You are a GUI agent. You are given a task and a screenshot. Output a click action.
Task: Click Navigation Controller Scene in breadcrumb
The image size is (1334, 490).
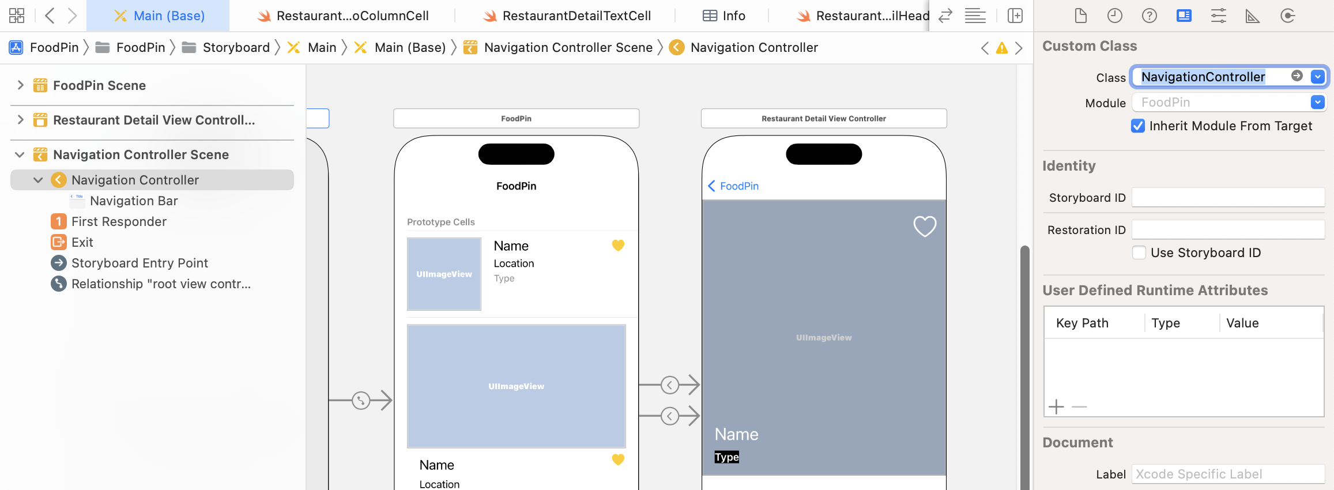(558, 47)
